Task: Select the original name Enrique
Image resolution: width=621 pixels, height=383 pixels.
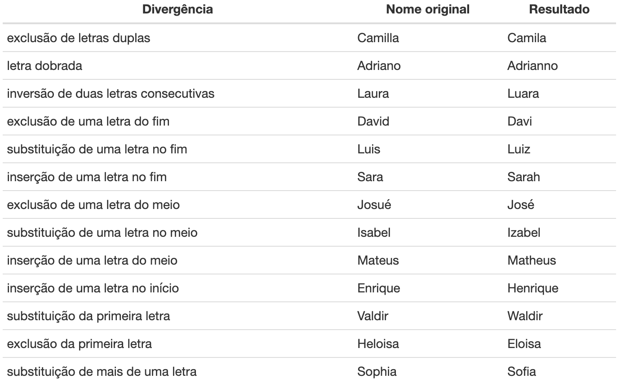Action: point(378,288)
